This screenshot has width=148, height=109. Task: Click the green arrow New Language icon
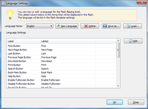click(x=58, y=26)
